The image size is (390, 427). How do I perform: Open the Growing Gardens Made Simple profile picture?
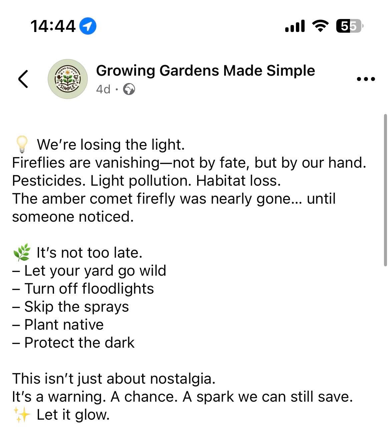point(68,79)
